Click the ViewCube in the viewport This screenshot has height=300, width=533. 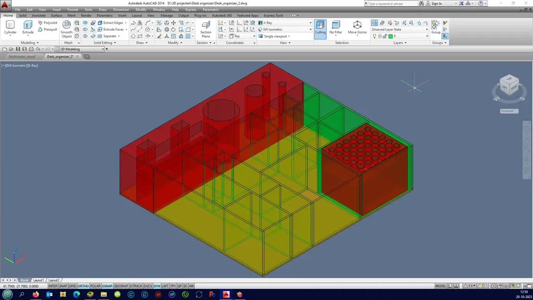pyautogui.click(x=509, y=85)
